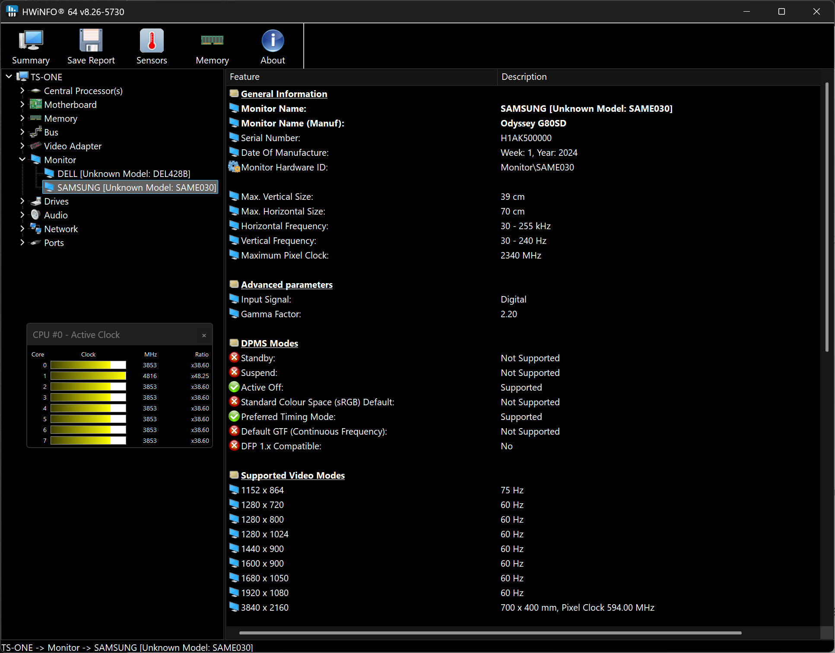
Task: Collapse the Monitor tree node
Action: [x=22, y=160]
